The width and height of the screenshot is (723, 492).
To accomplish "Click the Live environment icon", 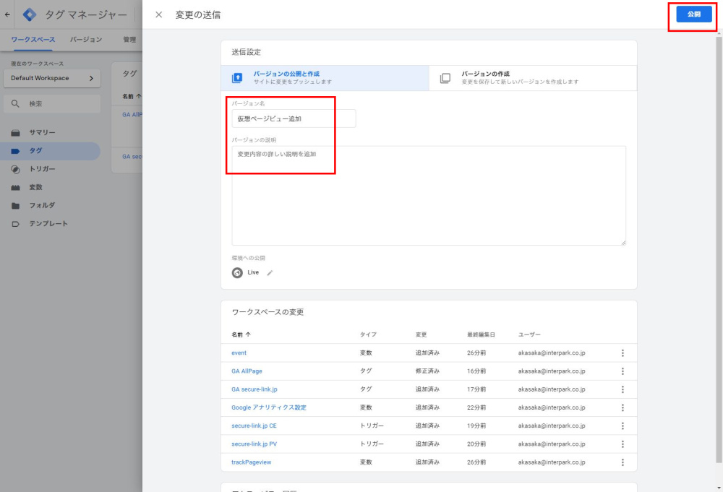I will (x=237, y=273).
